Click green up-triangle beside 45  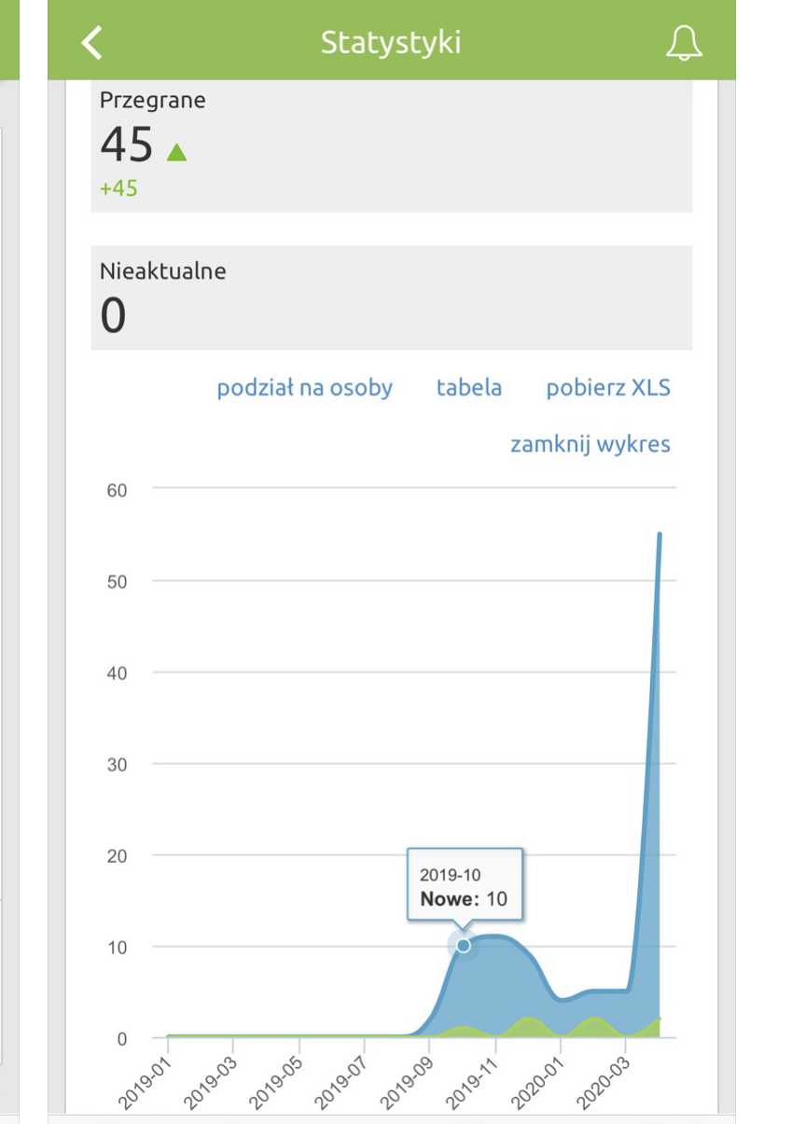pyautogui.click(x=176, y=151)
